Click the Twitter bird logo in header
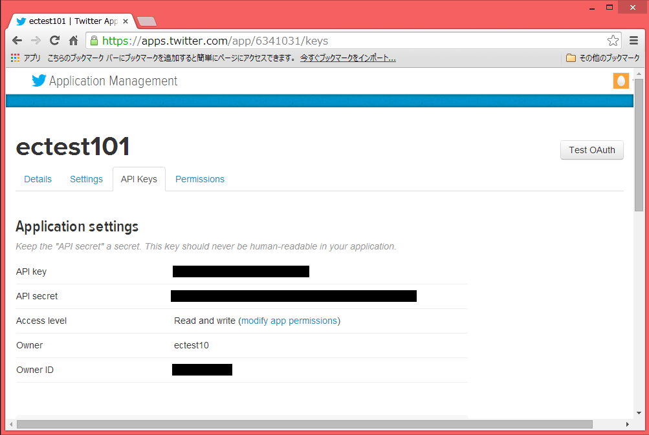 click(x=39, y=81)
